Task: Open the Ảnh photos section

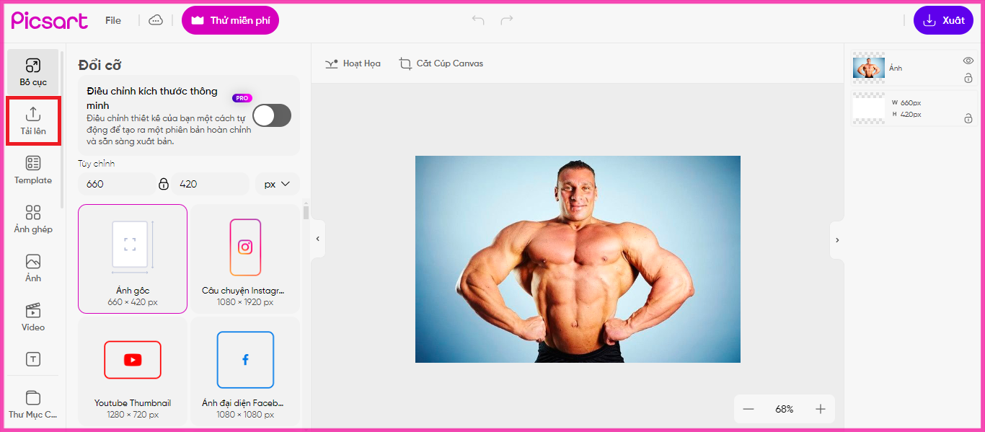Action: pos(33,268)
